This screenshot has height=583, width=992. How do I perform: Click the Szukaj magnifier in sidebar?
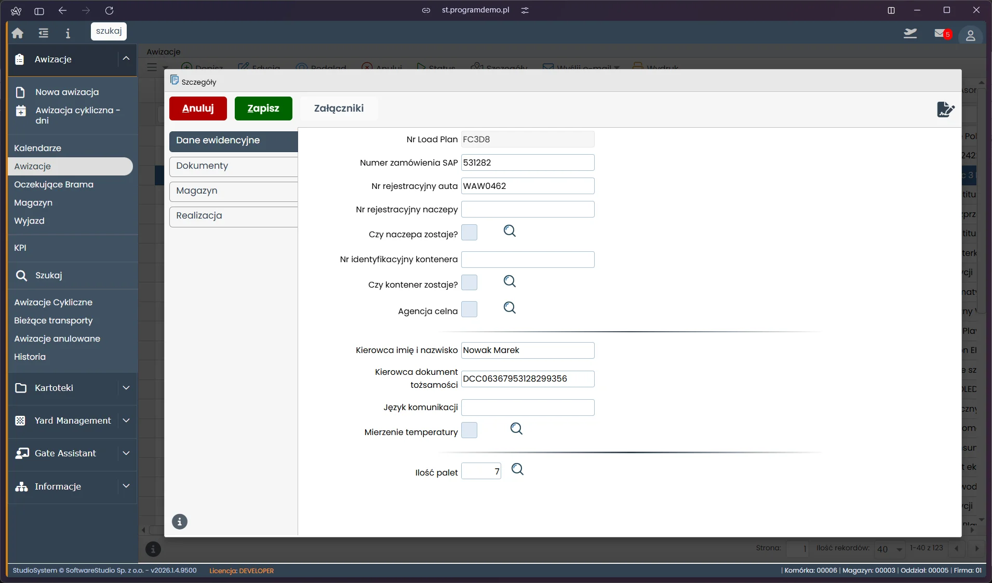coord(21,275)
